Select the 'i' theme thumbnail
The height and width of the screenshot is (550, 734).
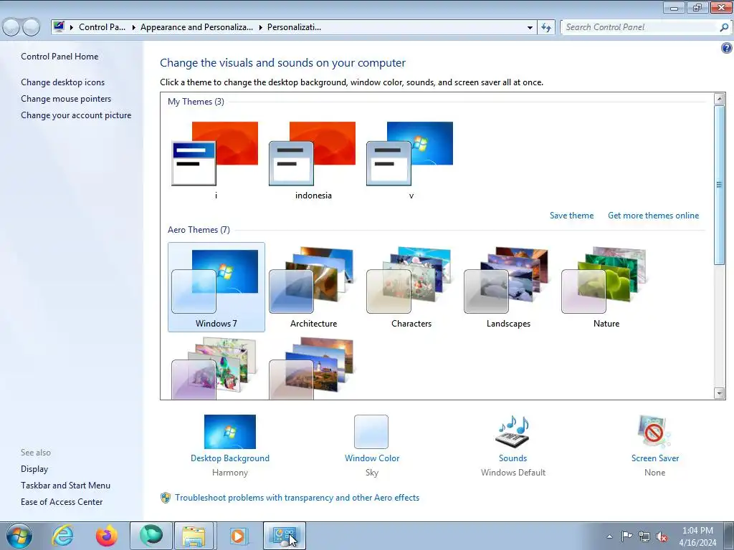point(215,153)
